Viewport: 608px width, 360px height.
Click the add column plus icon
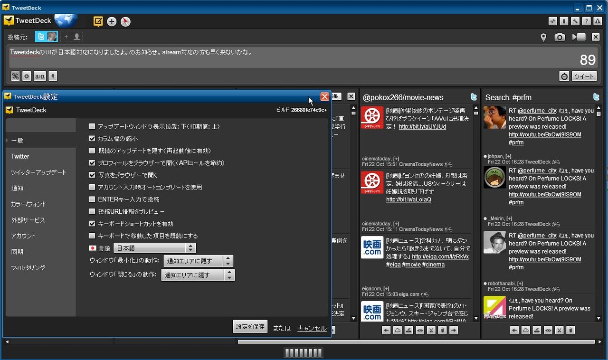111,21
